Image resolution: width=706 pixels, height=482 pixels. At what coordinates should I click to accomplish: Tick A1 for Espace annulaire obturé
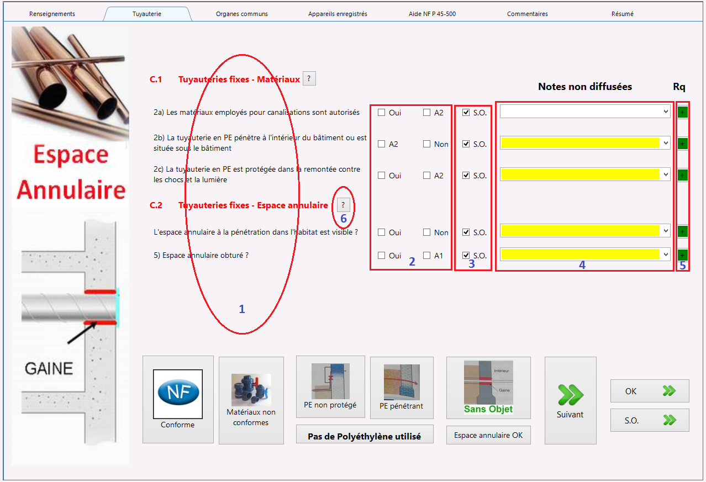coord(427,256)
